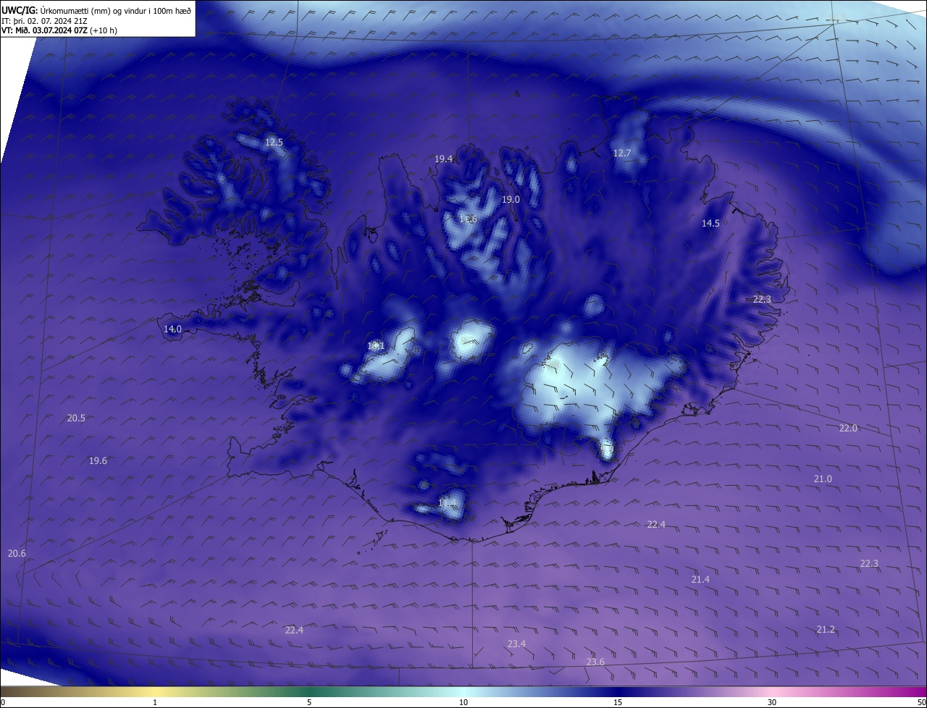The image size is (927, 708).
Task: Click the 50 tick on the color scale
Action: coord(921,702)
